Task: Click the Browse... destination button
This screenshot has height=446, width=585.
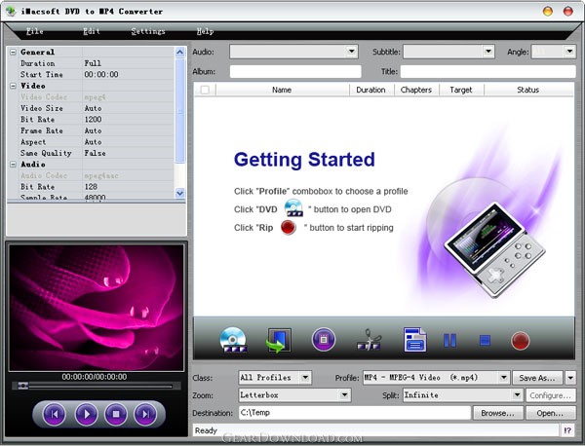Action: point(496,413)
